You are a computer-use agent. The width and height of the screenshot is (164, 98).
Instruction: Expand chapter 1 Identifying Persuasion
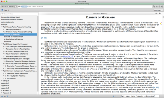pyautogui.click(x=3, y=29)
